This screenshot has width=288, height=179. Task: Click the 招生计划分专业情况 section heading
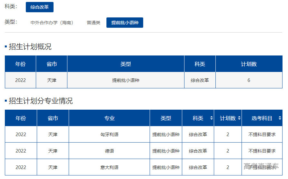pyautogui.click(x=41, y=101)
